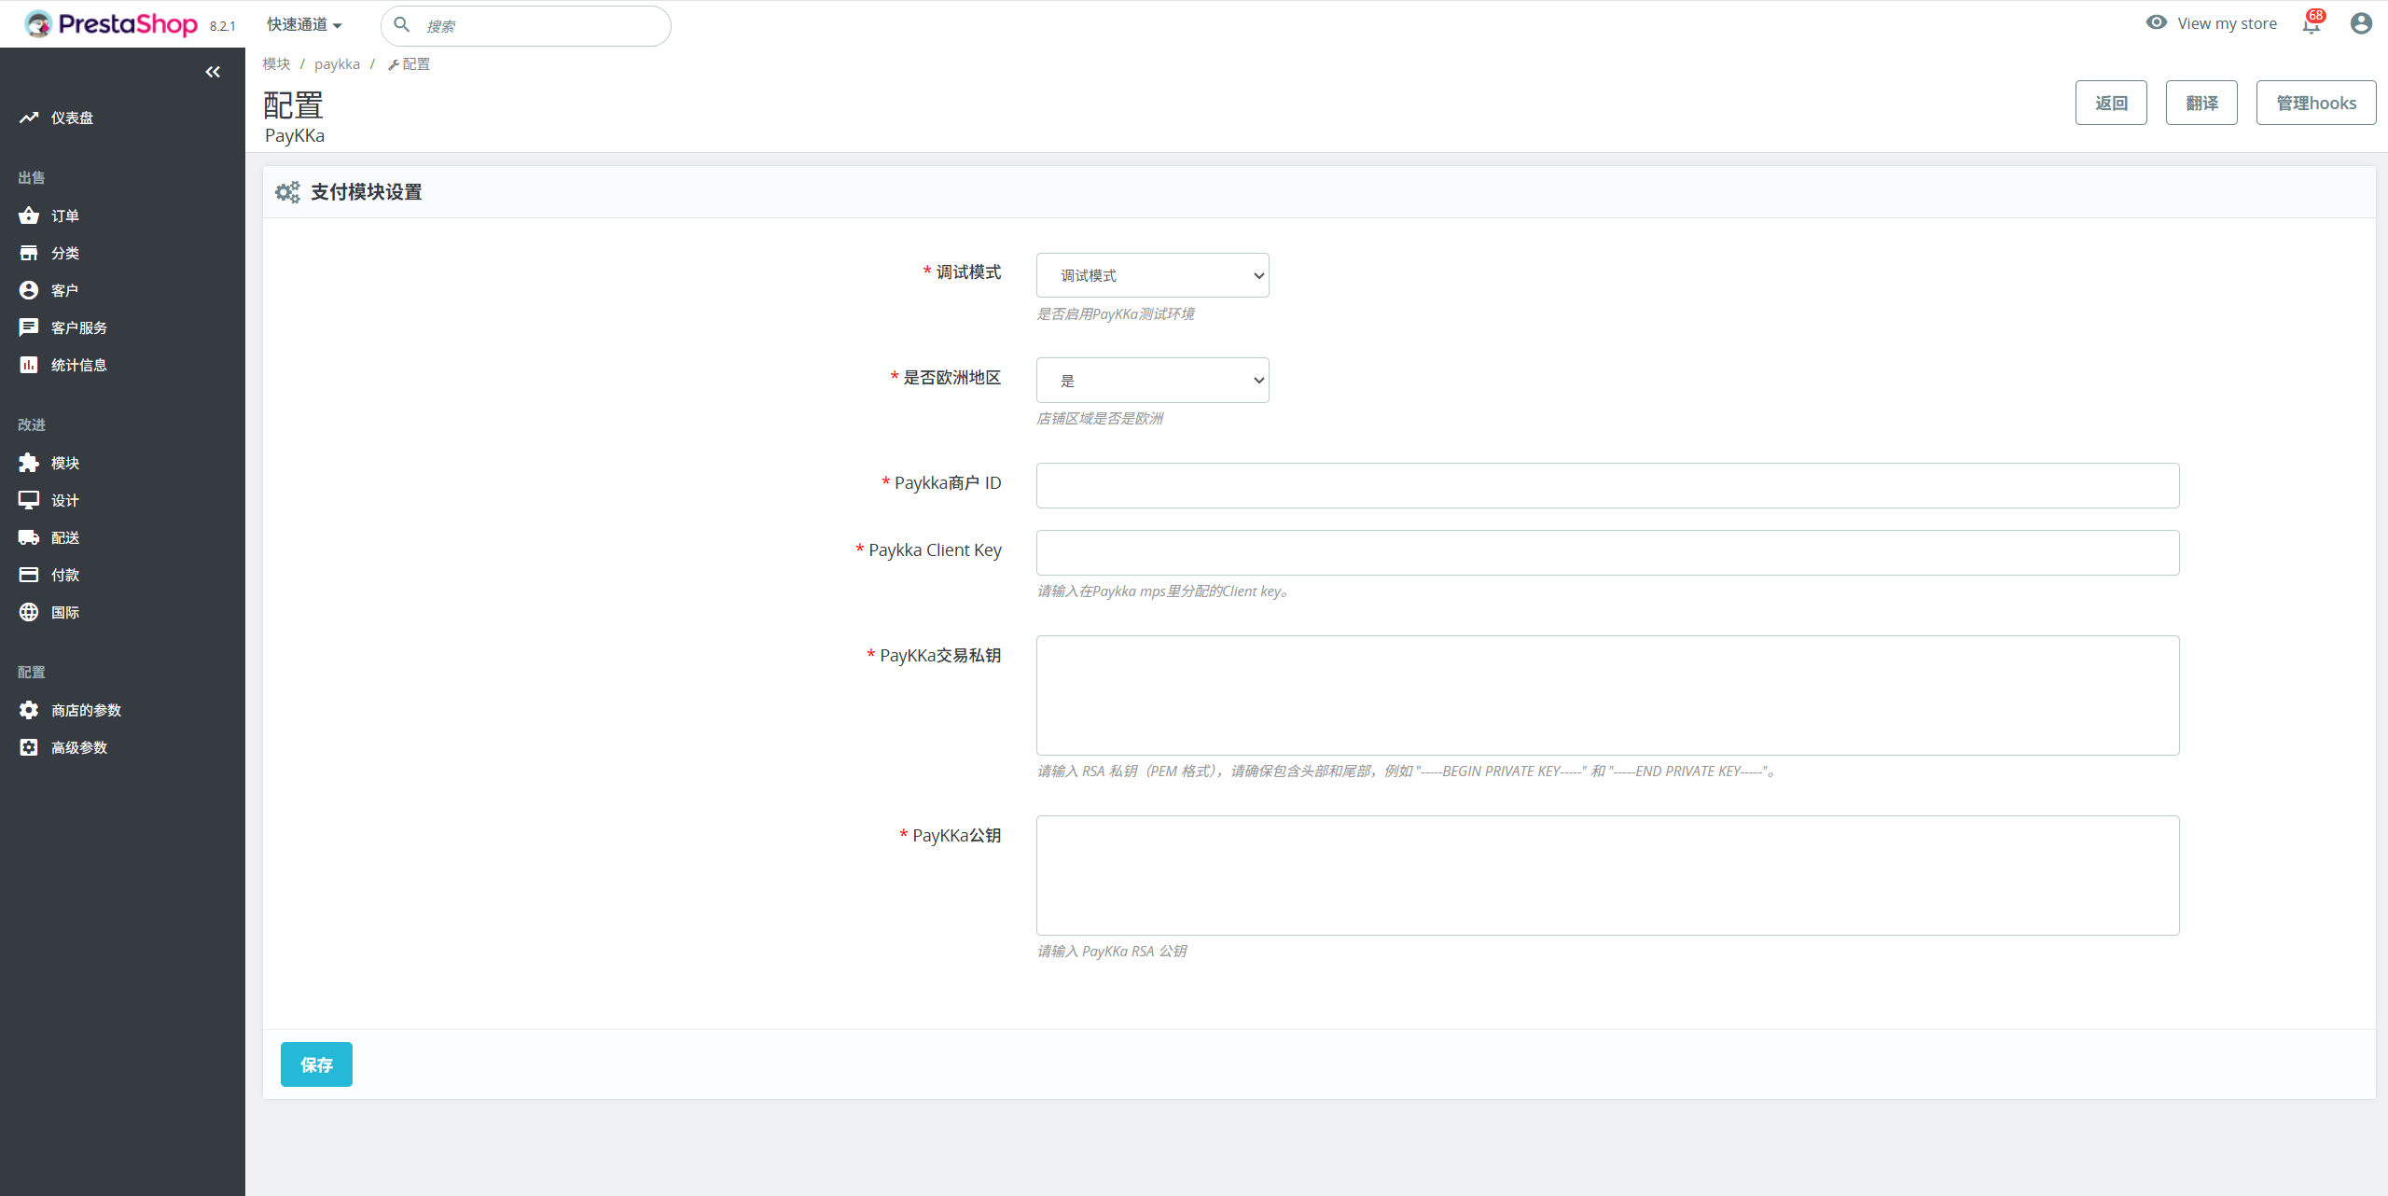Click the 返回 button
This screenshot has height=1196, width=2388.
coord(2111,103)
